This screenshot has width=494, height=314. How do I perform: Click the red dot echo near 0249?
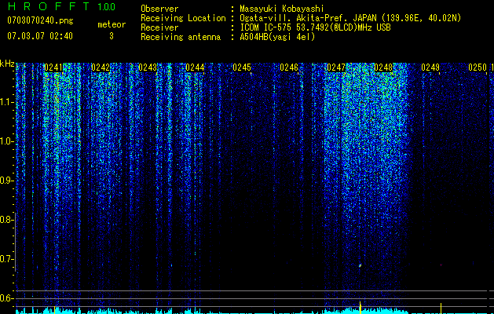click(x=441, y=265)
